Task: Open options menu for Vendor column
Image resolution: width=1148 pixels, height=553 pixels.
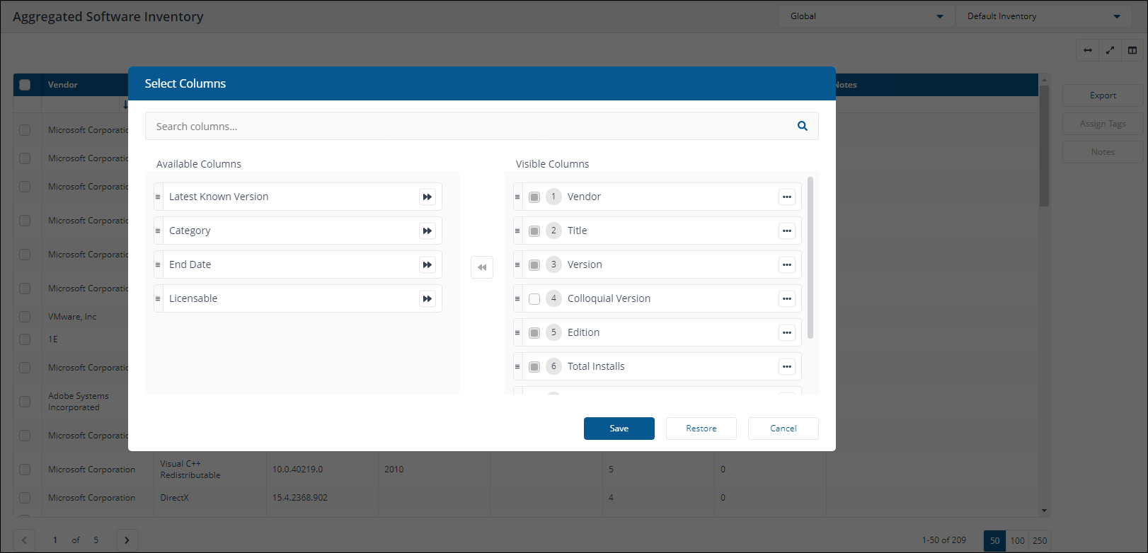Action: pos(786,197)
